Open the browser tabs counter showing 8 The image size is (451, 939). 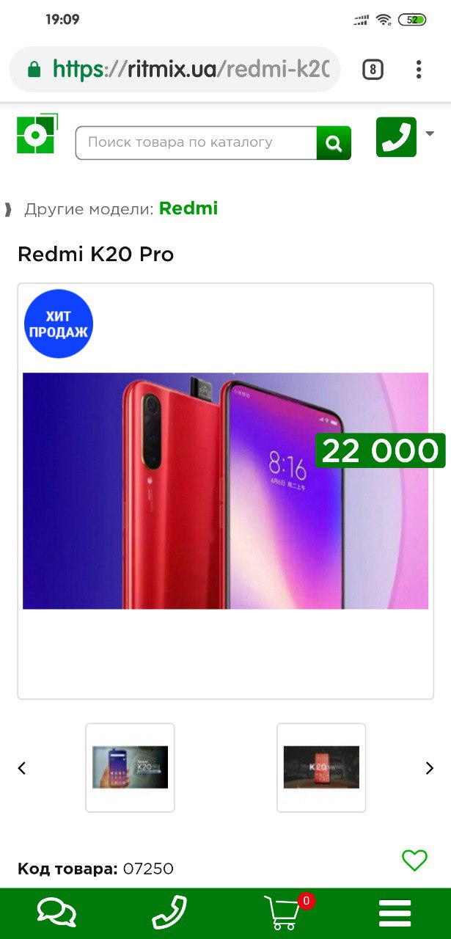coord(373,70)
